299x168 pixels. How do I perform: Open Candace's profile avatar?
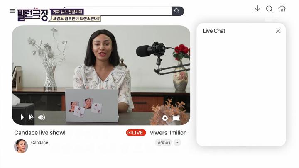point(21,146)
